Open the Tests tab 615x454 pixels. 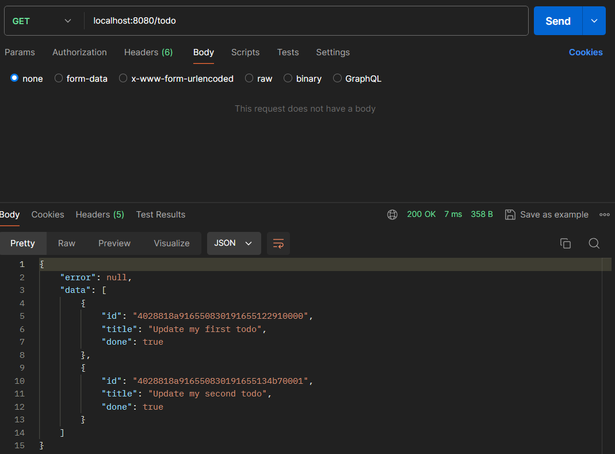288,52
